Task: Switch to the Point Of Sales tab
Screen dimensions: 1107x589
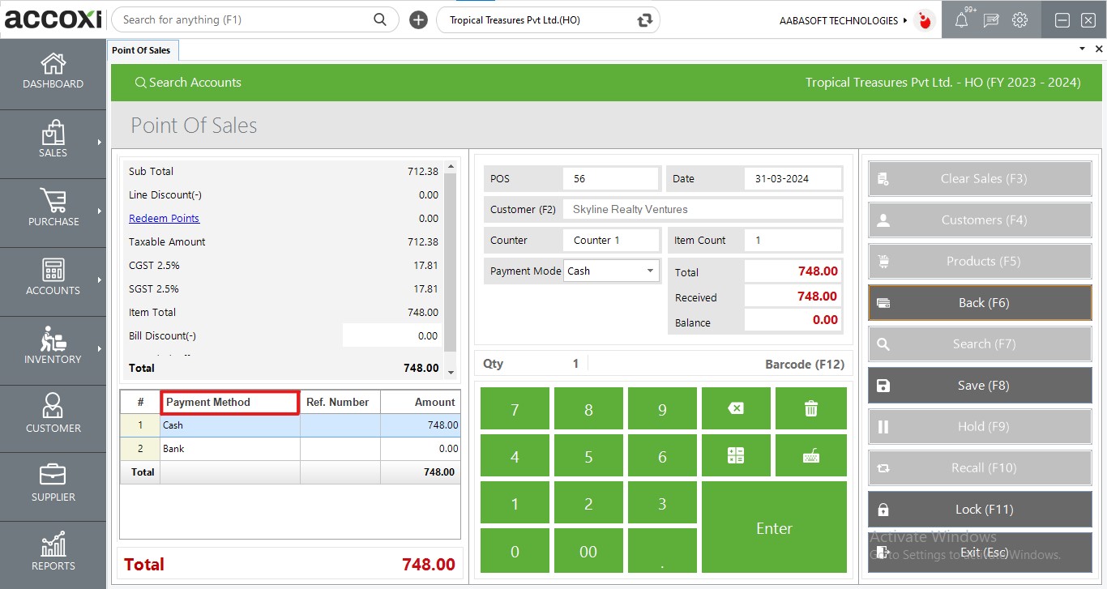Action: [x=143, y=49]
